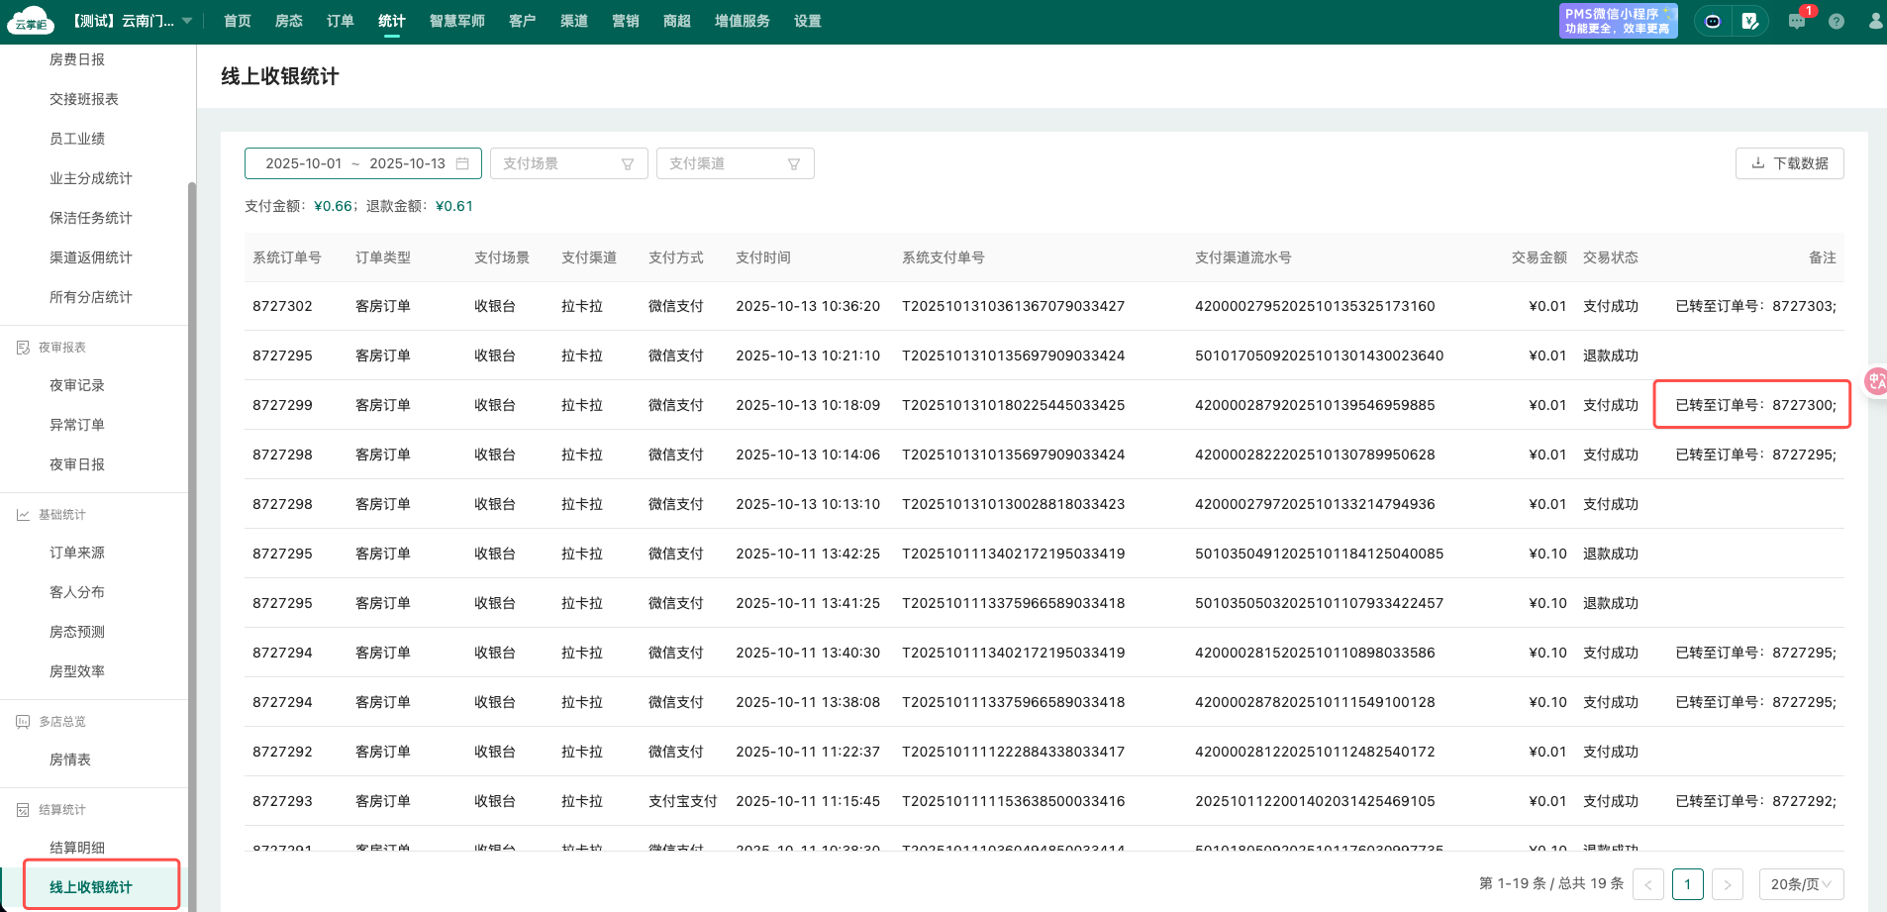The height and width of the screenshot is (912, 1887).
Task: Open 房费日报 in the sidebar
Action: [77, 59]
